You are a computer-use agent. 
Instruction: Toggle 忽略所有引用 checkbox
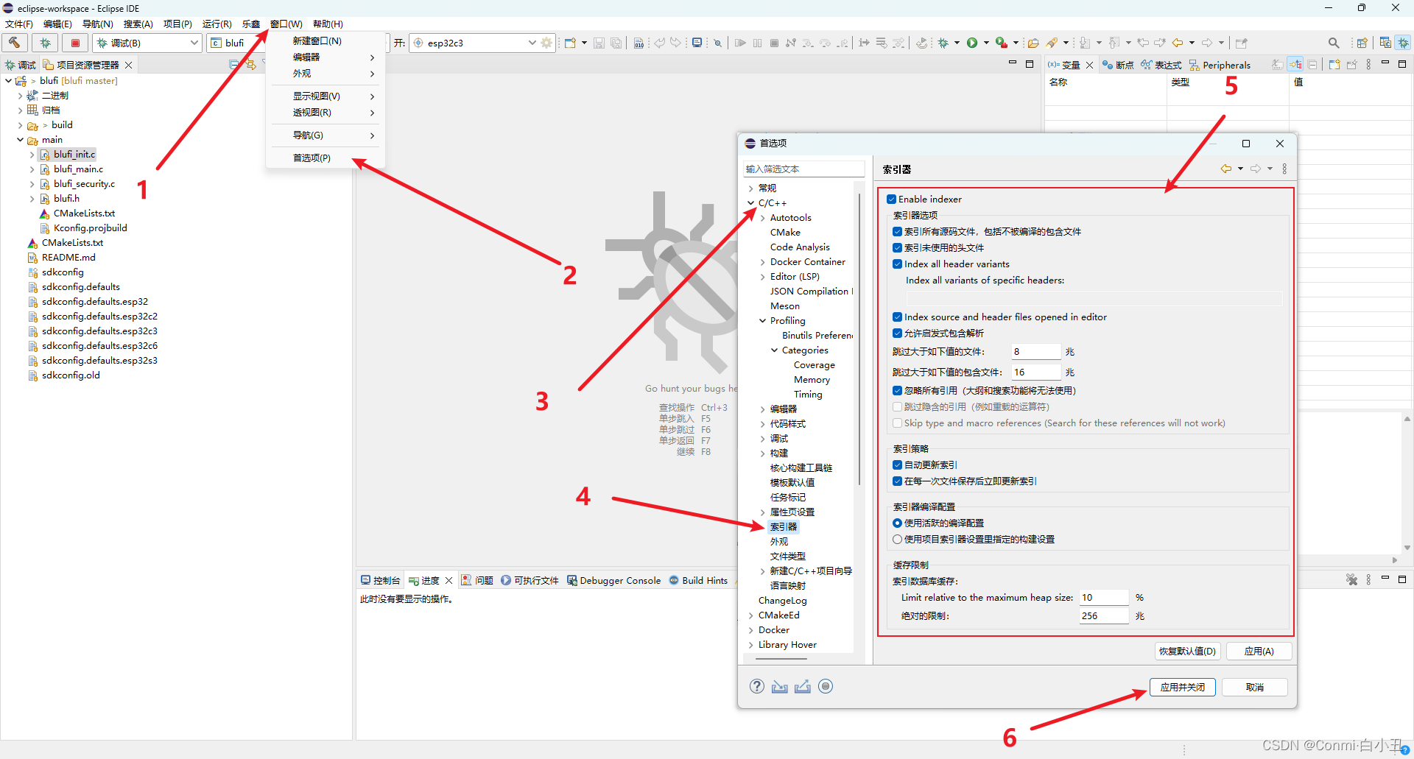coord(897,390)
